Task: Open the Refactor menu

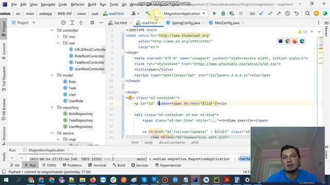Action: coord(77,4)
